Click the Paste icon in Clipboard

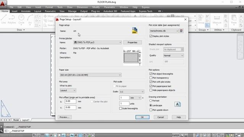(x=234, y=19)
